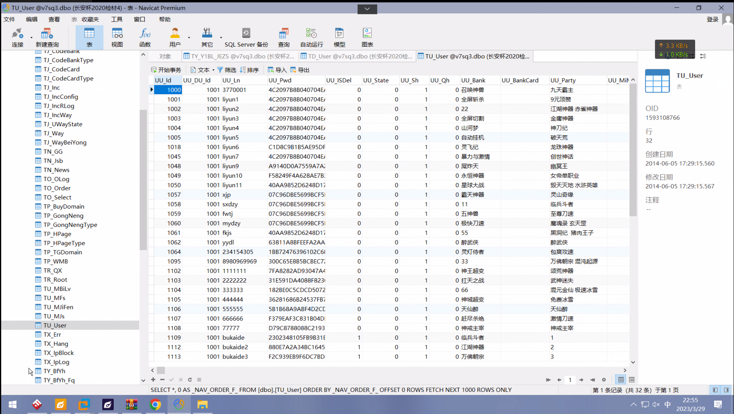The image size is (734, 414).
Task: Select the TX_IpBlock table in the tree
Action: click(x=58, y=353)
